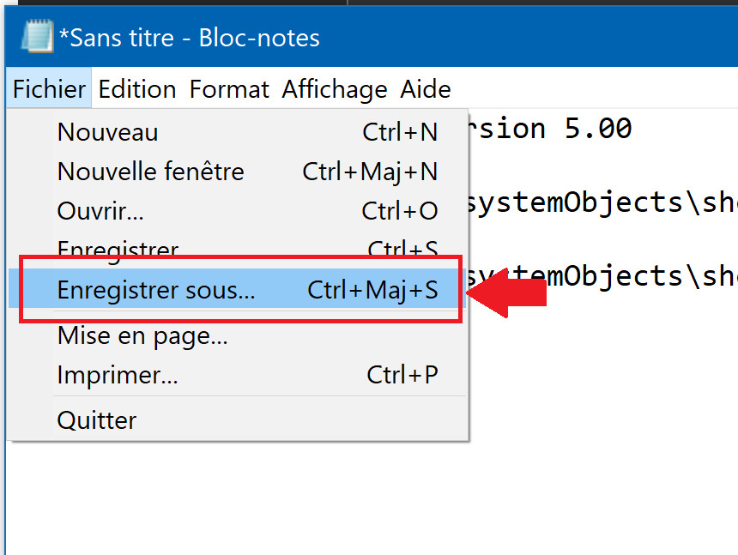This screenshot has height=555, width=738.
Task: Click the Ctrl+N shortcut label
Action: (400, 132)
